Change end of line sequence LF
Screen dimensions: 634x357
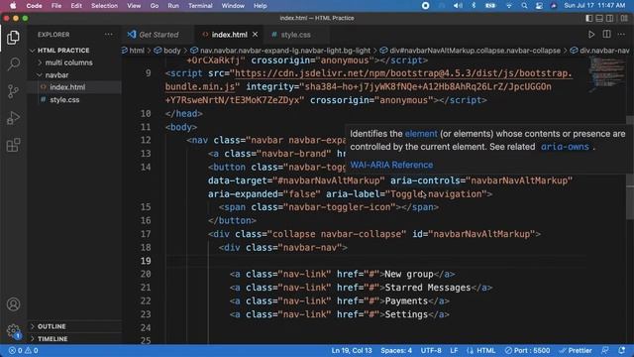454,350
